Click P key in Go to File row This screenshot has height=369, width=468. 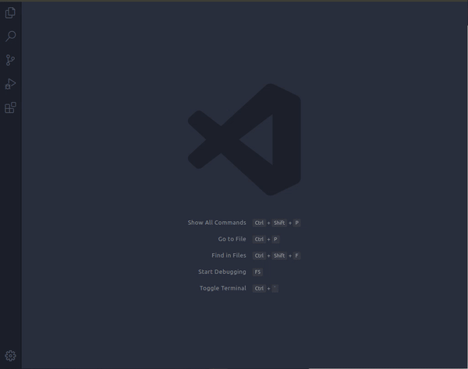pyautogui.click(x=275, y=239)
